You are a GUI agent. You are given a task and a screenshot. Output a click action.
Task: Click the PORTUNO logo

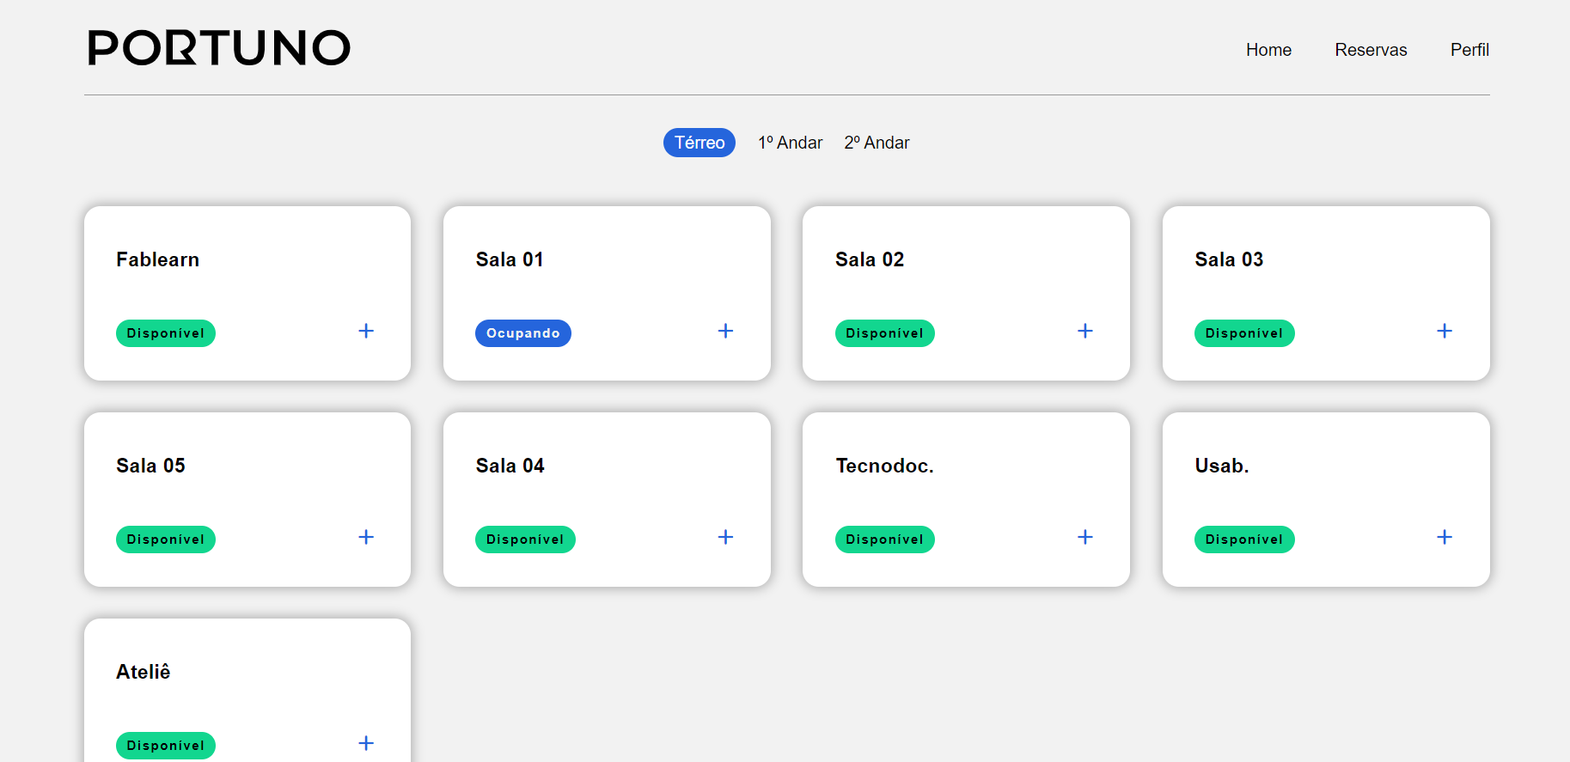[x=218, y=47]
